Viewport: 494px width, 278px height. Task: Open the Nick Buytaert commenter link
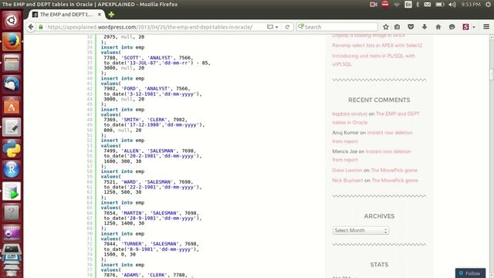(x=347, y=180)
